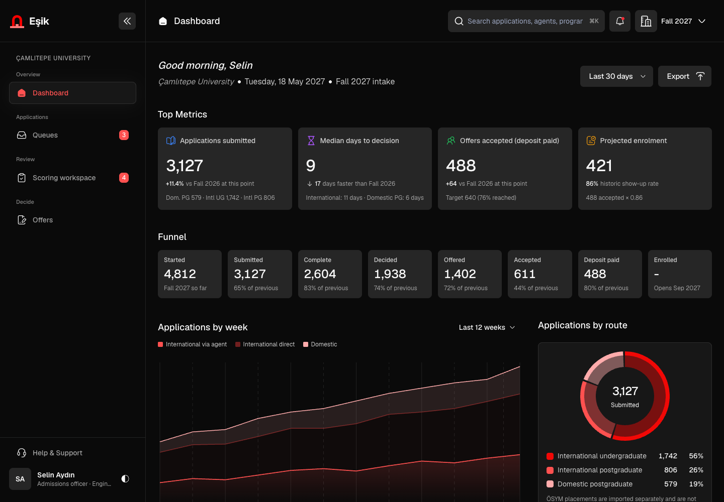Image resolution: width=724 pixels, height=502 pixels.
Task: Click the Applications submitted book icon
Action: click(x=171, y=141)
